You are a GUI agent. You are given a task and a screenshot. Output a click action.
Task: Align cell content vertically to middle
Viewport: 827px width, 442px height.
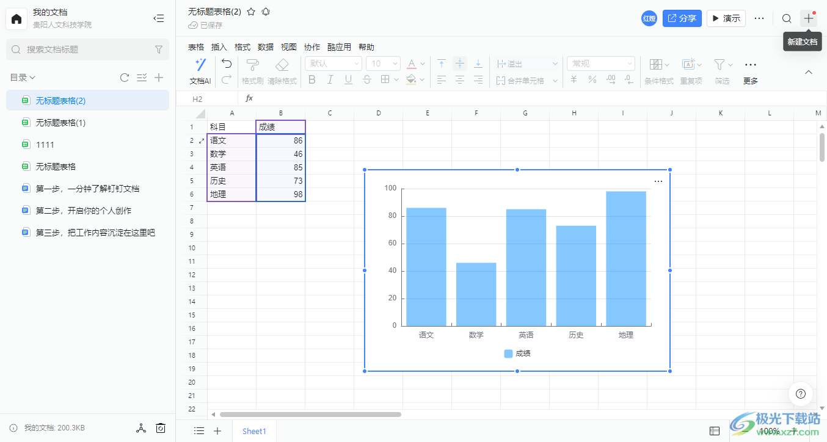[460, 63]
